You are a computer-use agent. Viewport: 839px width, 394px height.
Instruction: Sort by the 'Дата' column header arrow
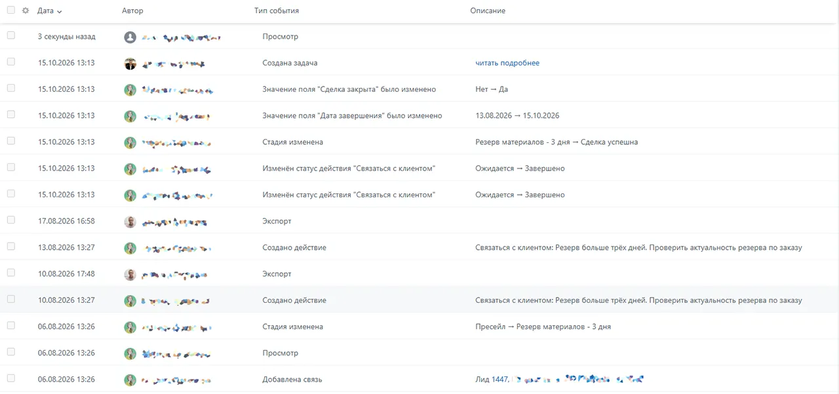tap(60, 12)
